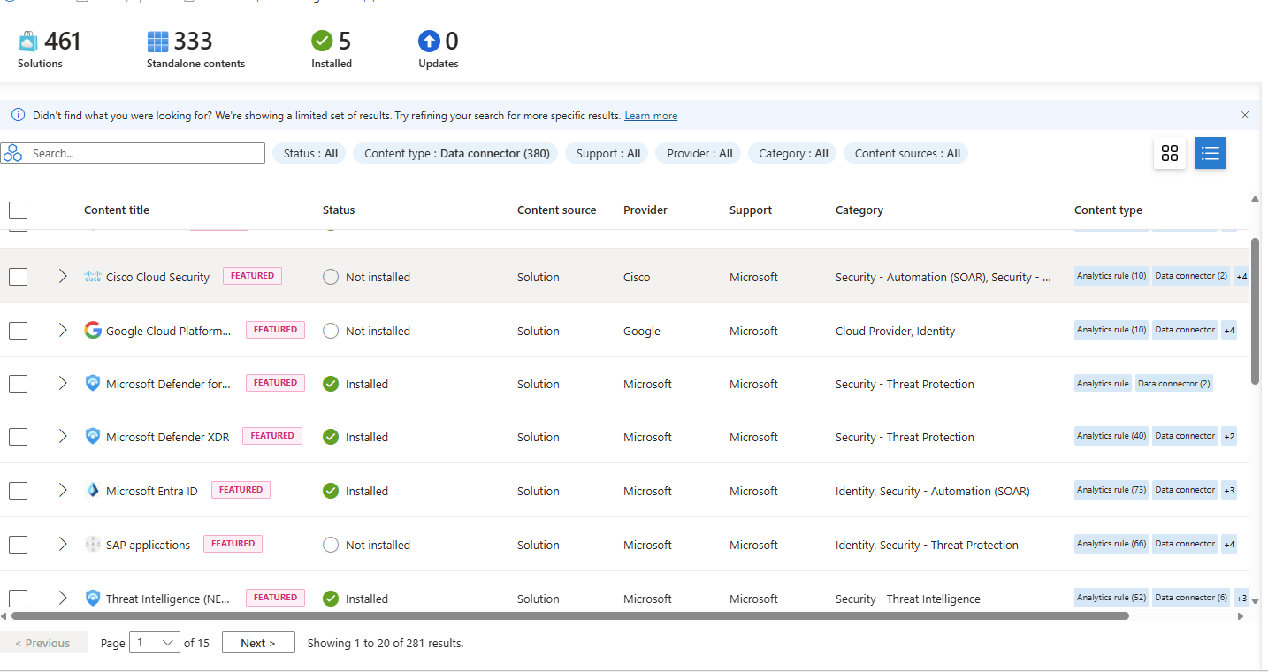Sort by Status column header
Screen dimensions: 1268x672
[339, 210]
